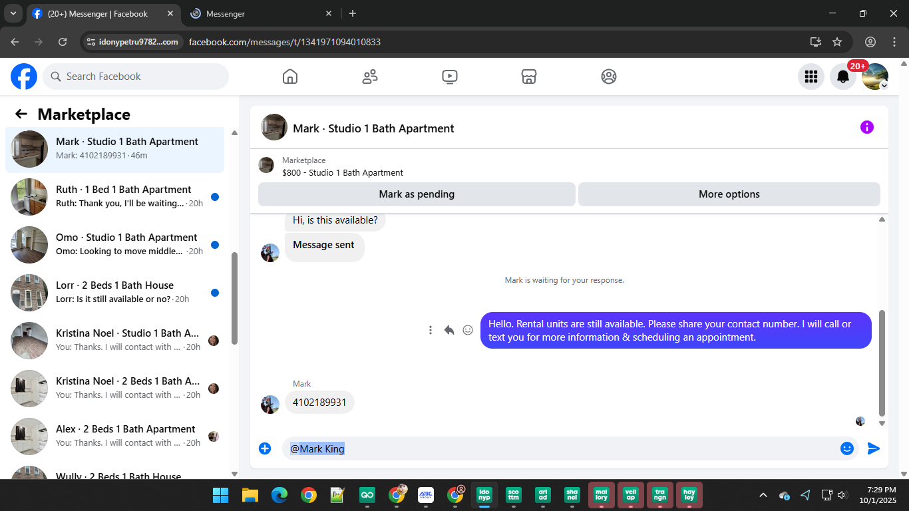This screenshot has width=909, height=511.
Task: Switch to the 'hayley' taskbar app
Action: [689, 495]
